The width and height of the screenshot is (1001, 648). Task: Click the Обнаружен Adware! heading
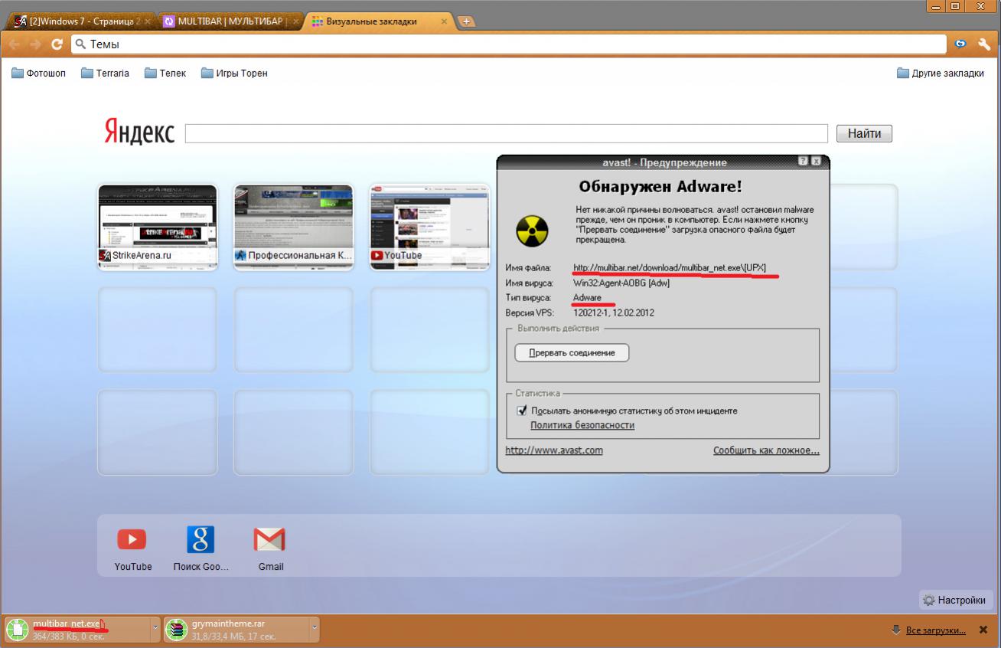click(x=660, y=187)
